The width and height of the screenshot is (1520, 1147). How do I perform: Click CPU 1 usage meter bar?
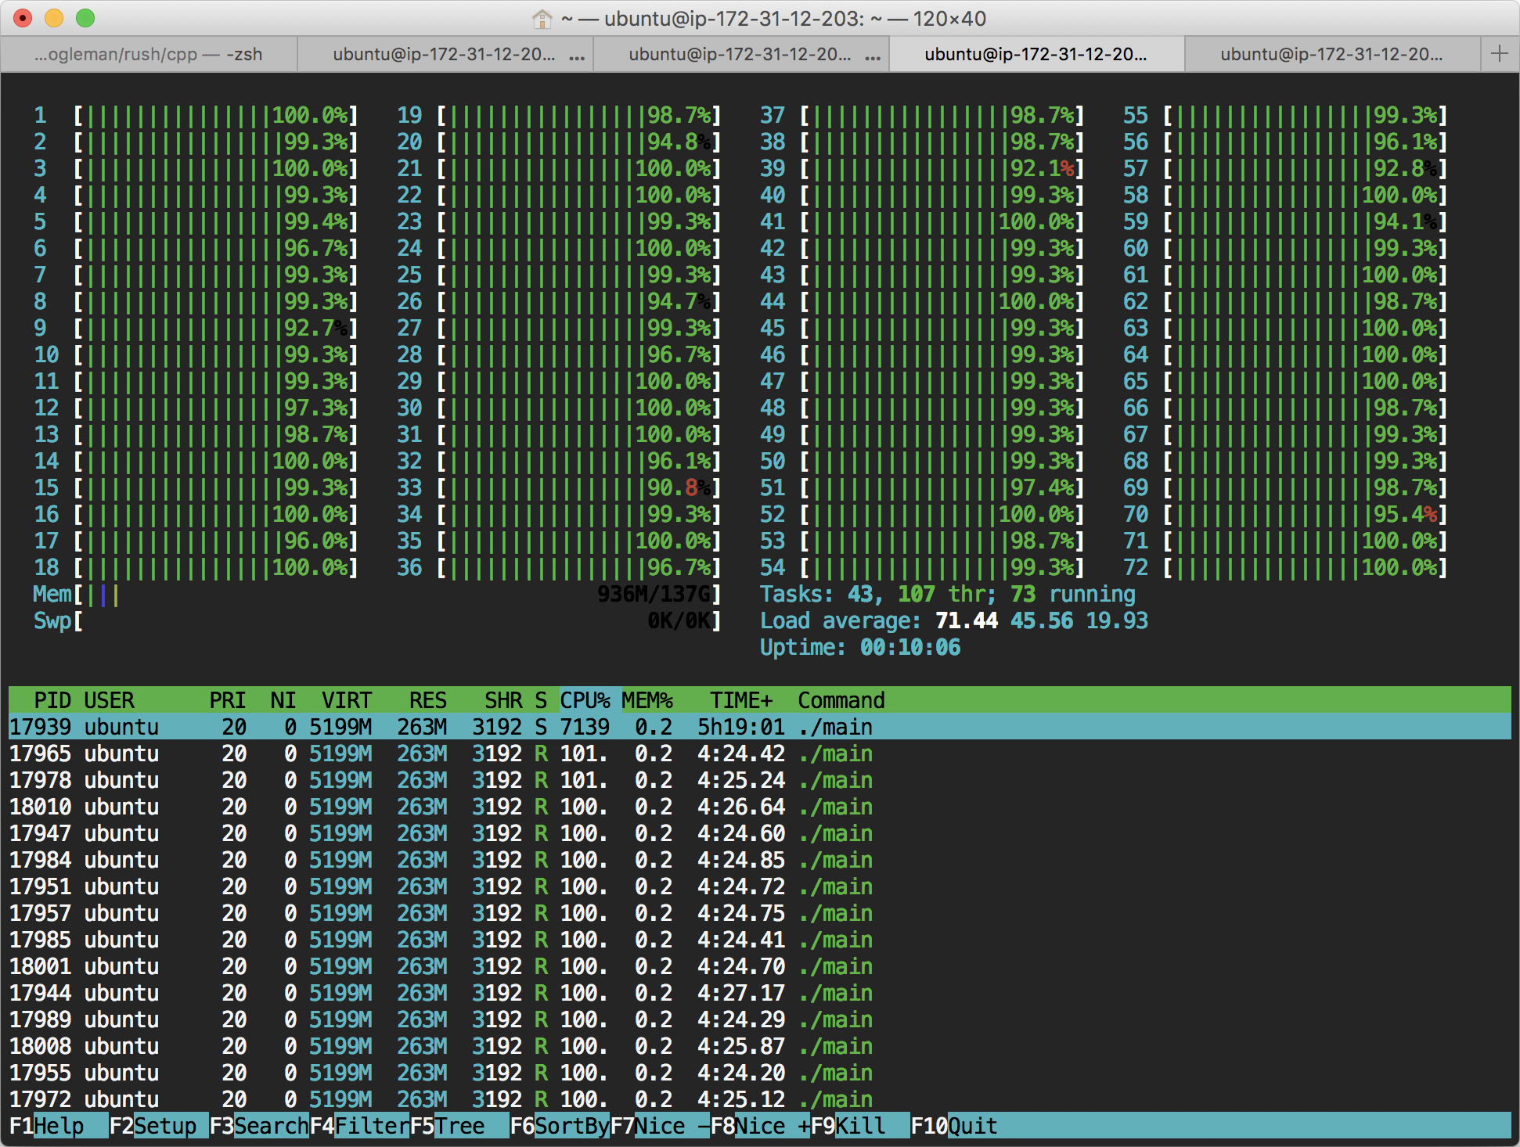(196, 116)
